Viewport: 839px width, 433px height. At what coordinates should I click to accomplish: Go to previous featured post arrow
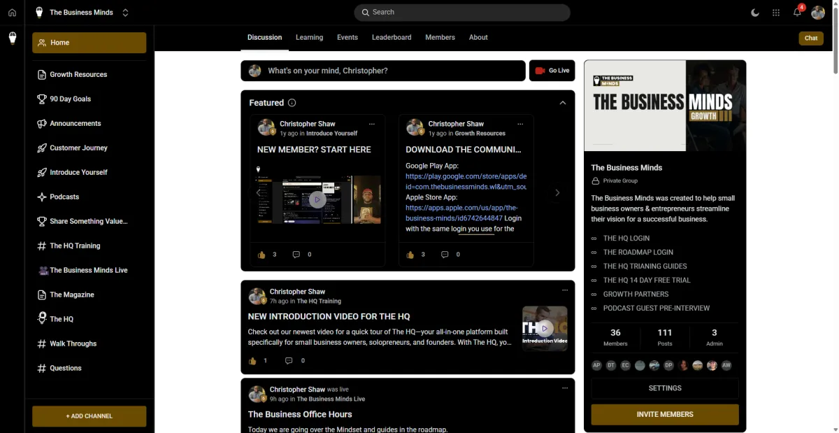(x=258, y=192)
